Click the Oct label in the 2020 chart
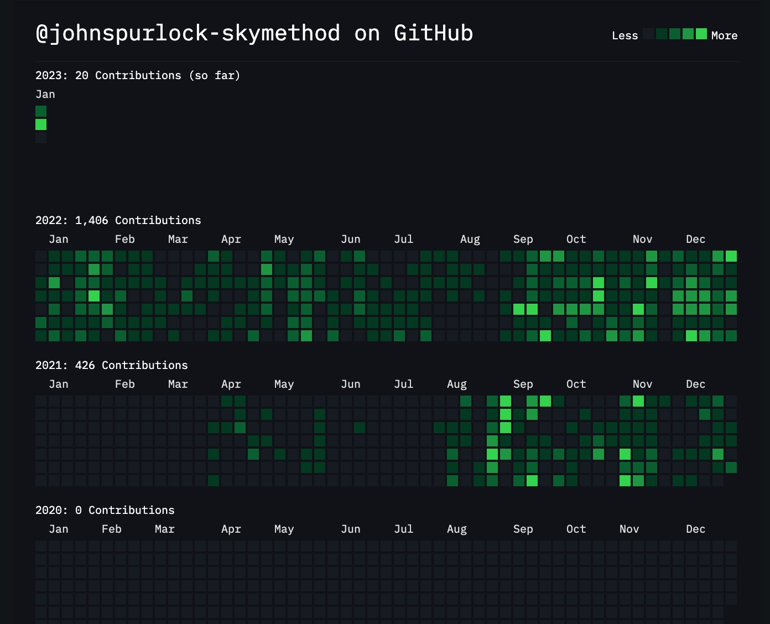Screen dimensions: 770x624 click(576, 529)
